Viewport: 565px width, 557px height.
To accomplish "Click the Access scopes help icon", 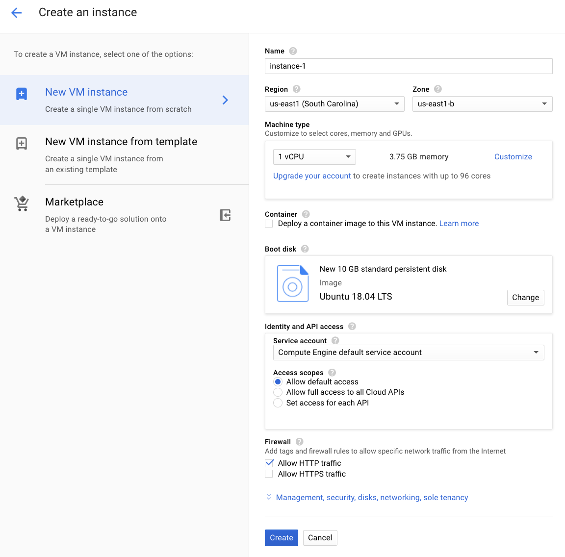I will pyautogui.click(x=332, y=373).
